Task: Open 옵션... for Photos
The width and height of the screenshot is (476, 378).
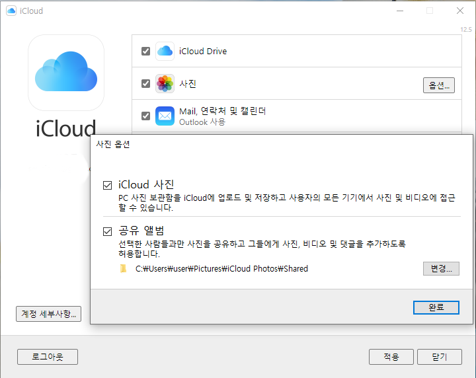Action: click(439, 85)
